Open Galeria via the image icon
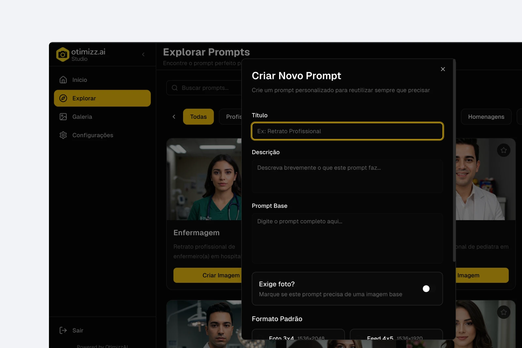The image size is (522, 348). pyautogui.click(x=63, y=116)
